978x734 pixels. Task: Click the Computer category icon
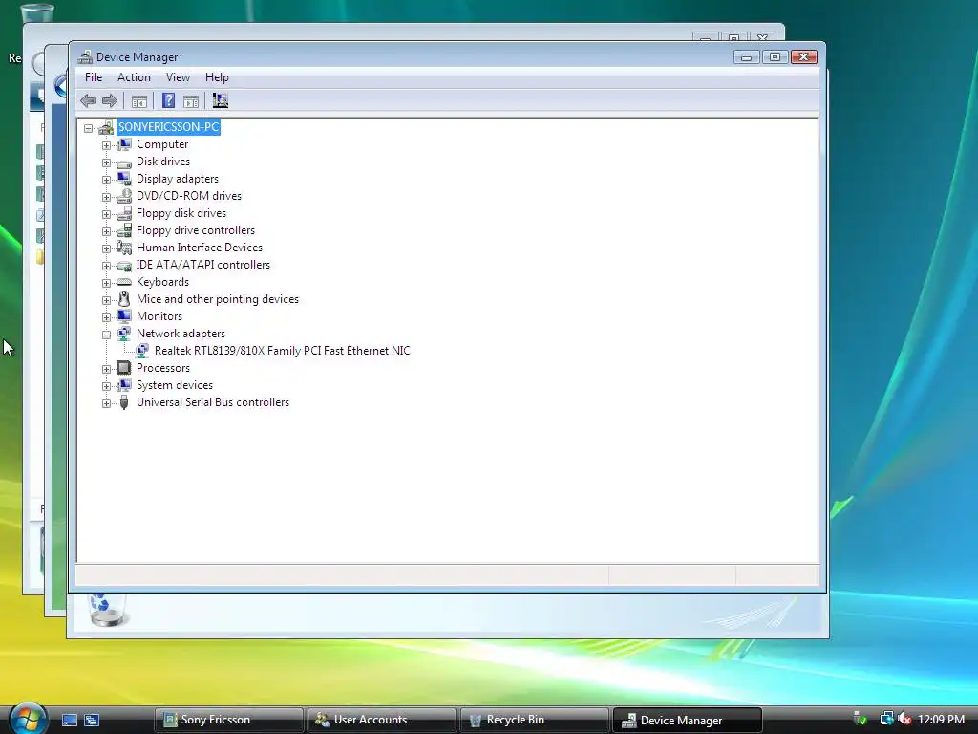(x=124, y=144)
